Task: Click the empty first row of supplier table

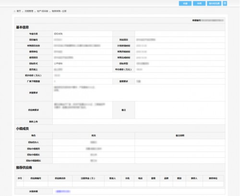Action: (120, 184)
